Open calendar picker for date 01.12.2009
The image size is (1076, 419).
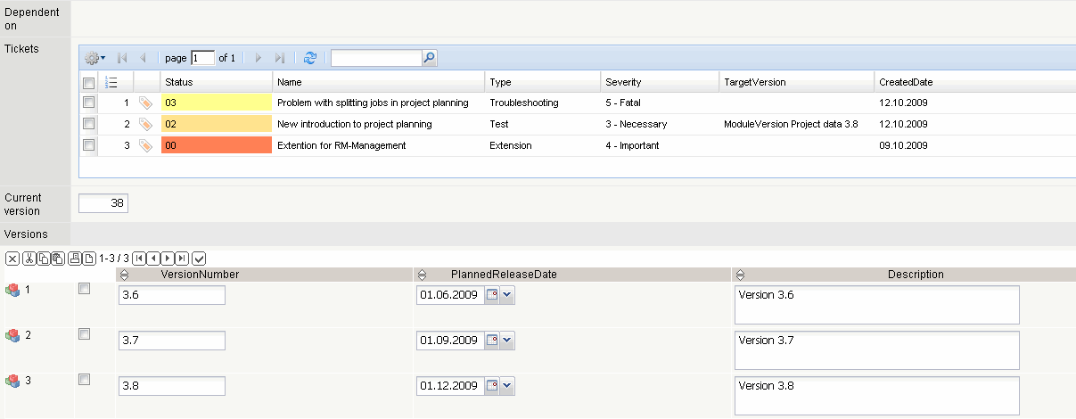pos(491,386)
